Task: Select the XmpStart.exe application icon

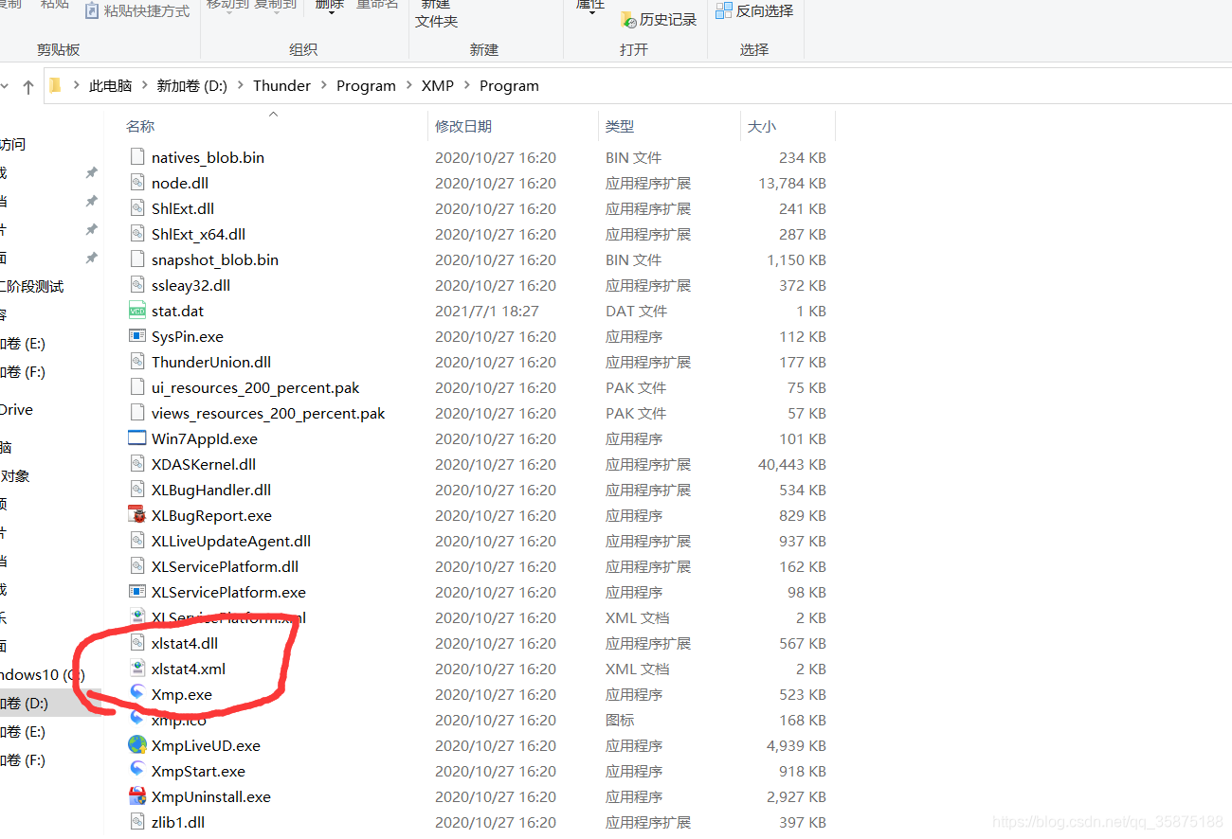Action: 137,771
